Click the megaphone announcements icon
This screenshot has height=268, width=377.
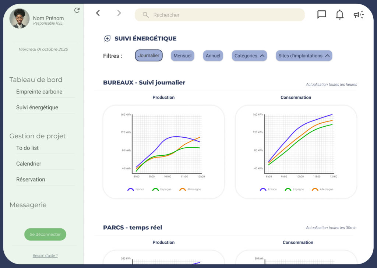pos(358,15)
